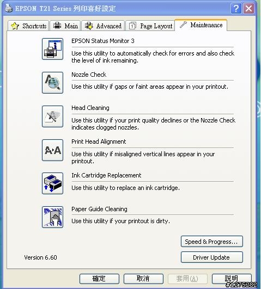Click the "Print Head Alignment" heading text
This screenshot has height=289, width=261.
coord(99,142)
